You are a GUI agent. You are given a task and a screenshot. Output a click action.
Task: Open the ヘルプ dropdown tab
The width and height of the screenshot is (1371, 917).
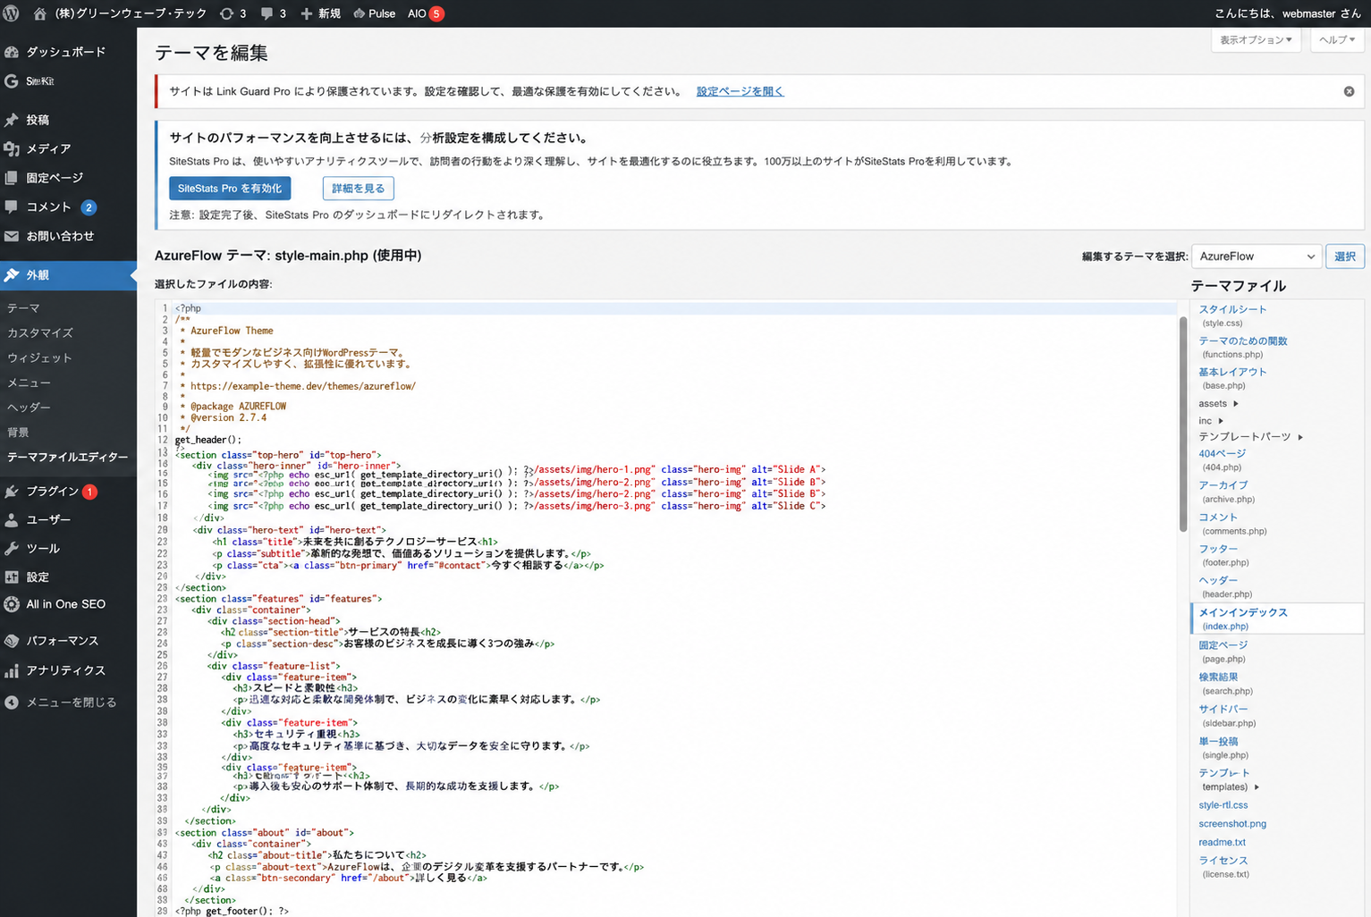(x=1337, y=39)
